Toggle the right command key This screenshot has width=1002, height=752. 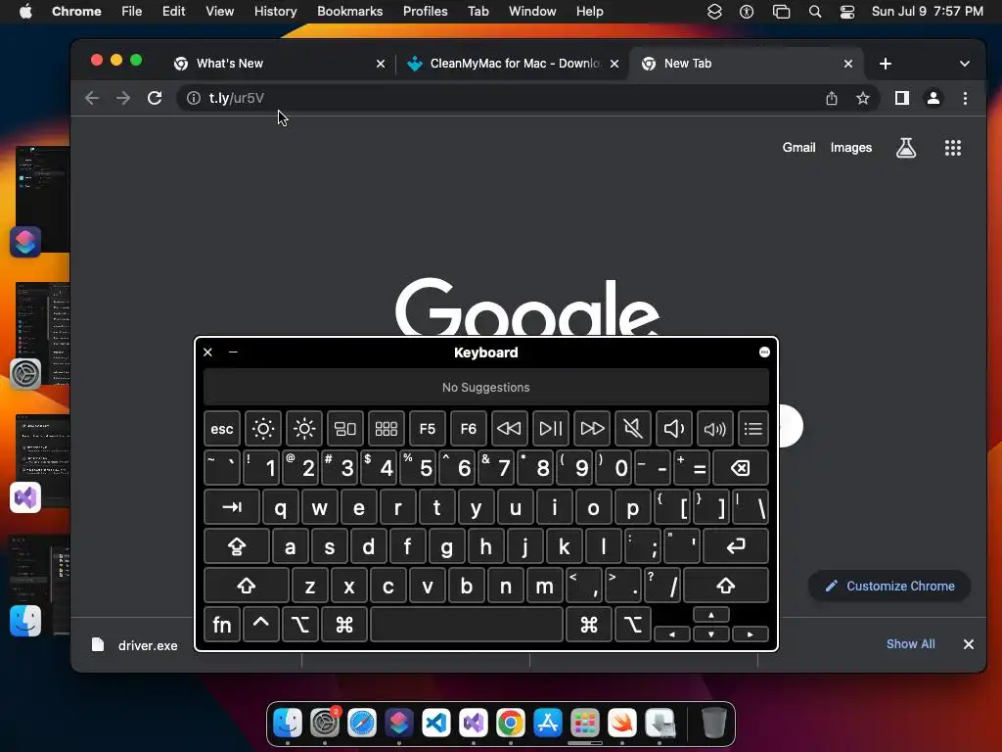click(x=588, y=624)
